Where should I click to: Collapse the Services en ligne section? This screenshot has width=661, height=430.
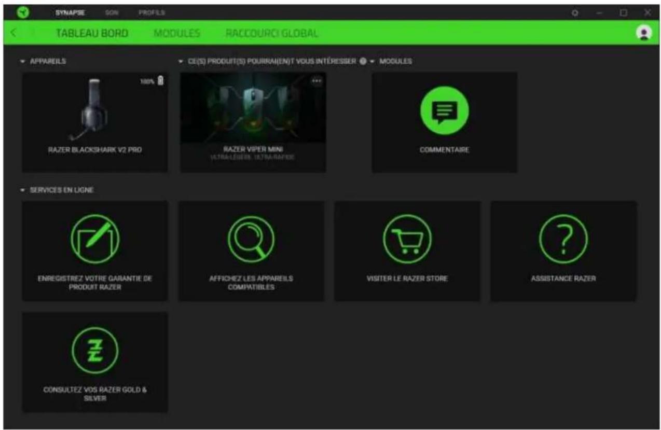pos(23,190)
